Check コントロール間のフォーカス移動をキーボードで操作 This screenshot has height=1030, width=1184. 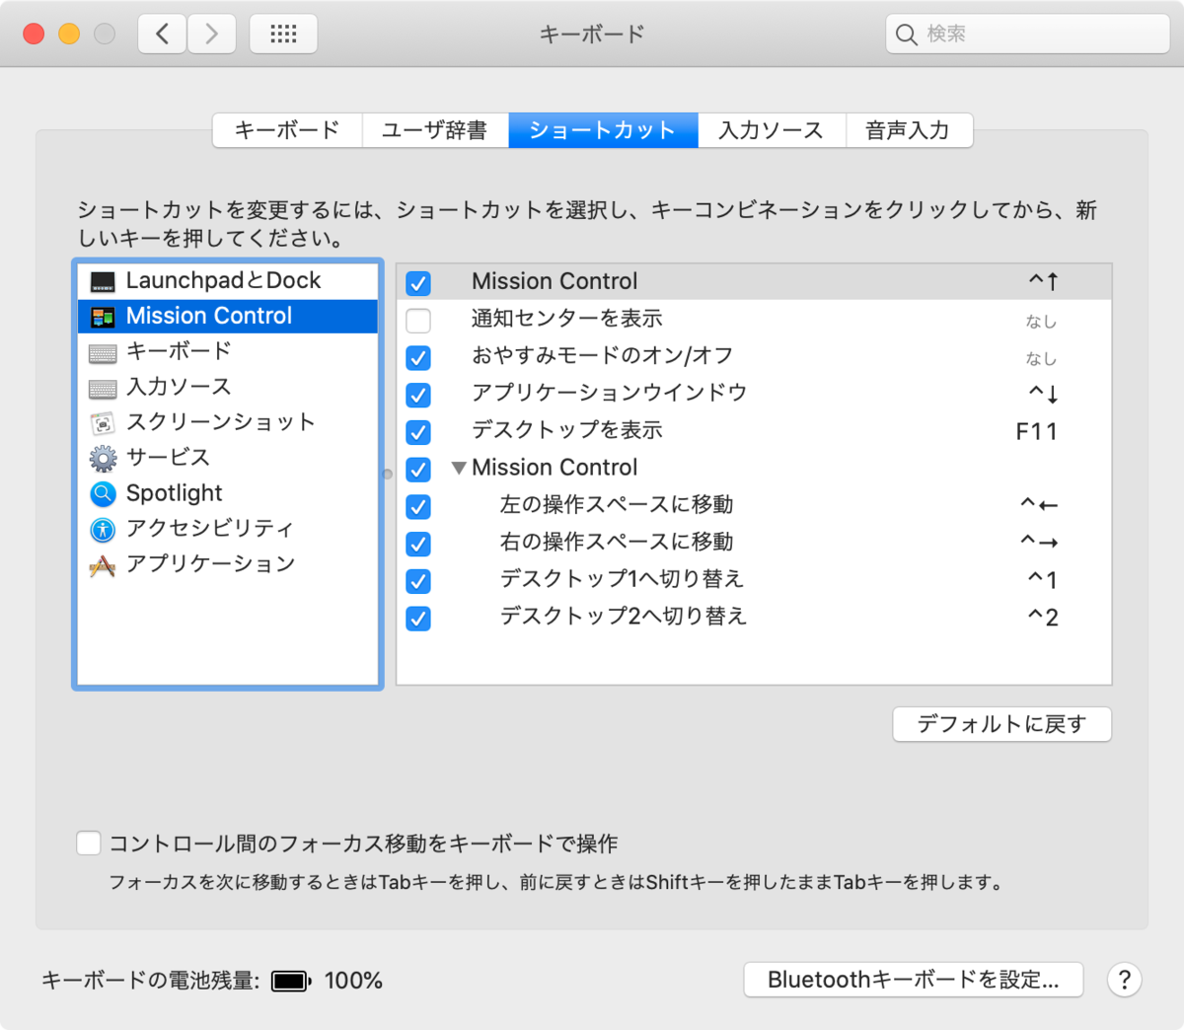88,843
